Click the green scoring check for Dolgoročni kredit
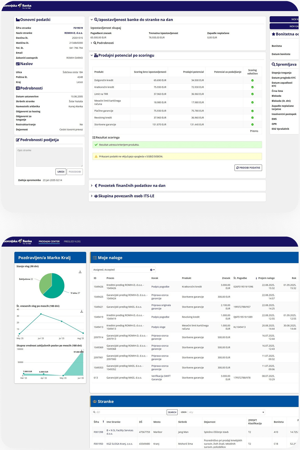 [x=252, y=80]
